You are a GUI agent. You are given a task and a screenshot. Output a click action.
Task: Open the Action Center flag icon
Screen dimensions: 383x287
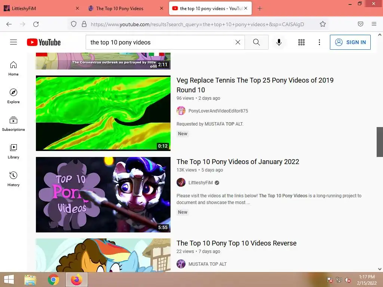(x=330, y=280)
